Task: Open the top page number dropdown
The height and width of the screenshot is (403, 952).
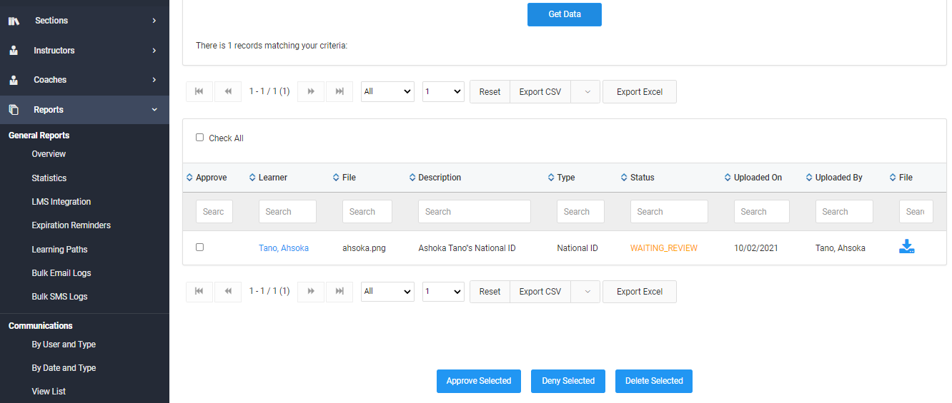Action: [x=443, y=91]
